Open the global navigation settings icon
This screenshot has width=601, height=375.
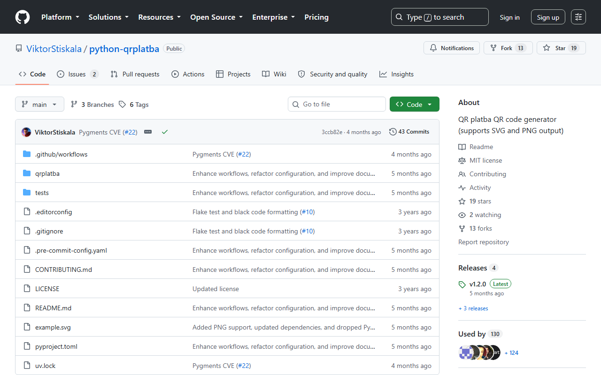(578, 17)
